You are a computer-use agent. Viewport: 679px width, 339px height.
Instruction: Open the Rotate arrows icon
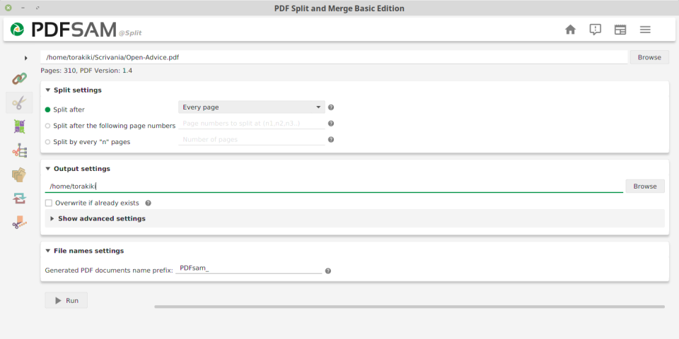19,198
